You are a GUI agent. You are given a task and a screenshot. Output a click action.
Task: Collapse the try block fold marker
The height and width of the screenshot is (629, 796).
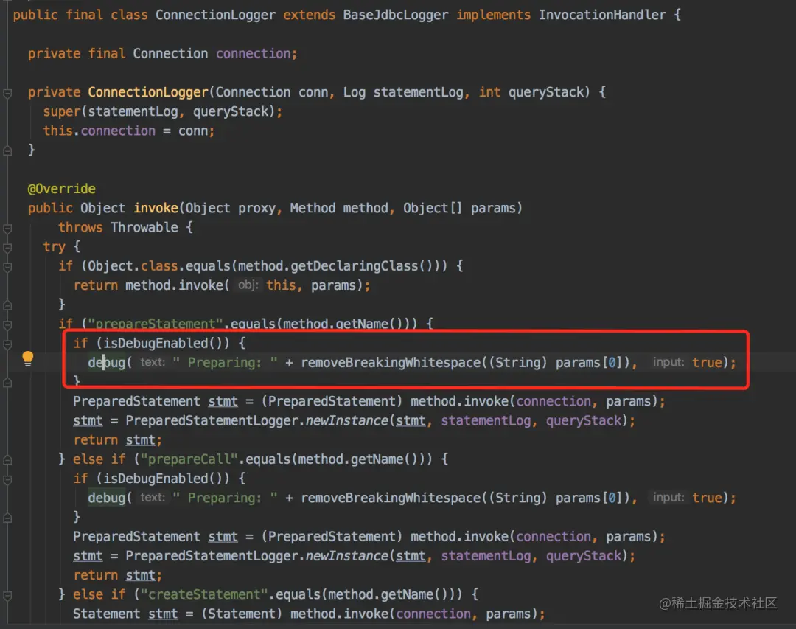click(x=7, y=248)
